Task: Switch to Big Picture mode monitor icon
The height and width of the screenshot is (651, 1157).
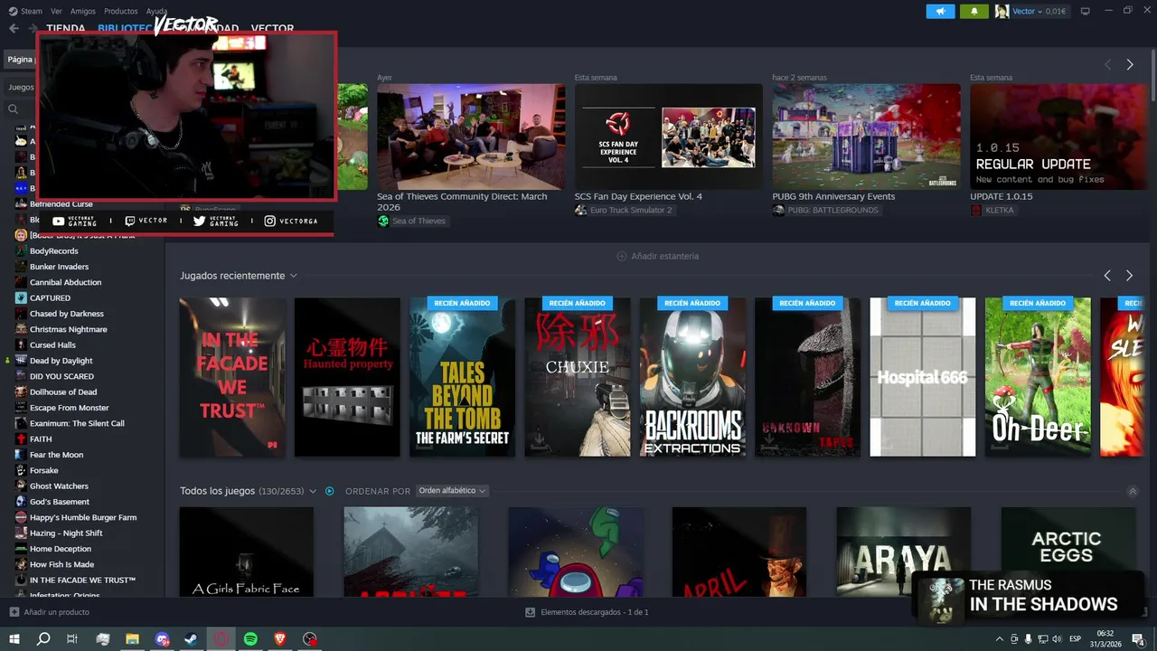Action: click(1086, 11)
